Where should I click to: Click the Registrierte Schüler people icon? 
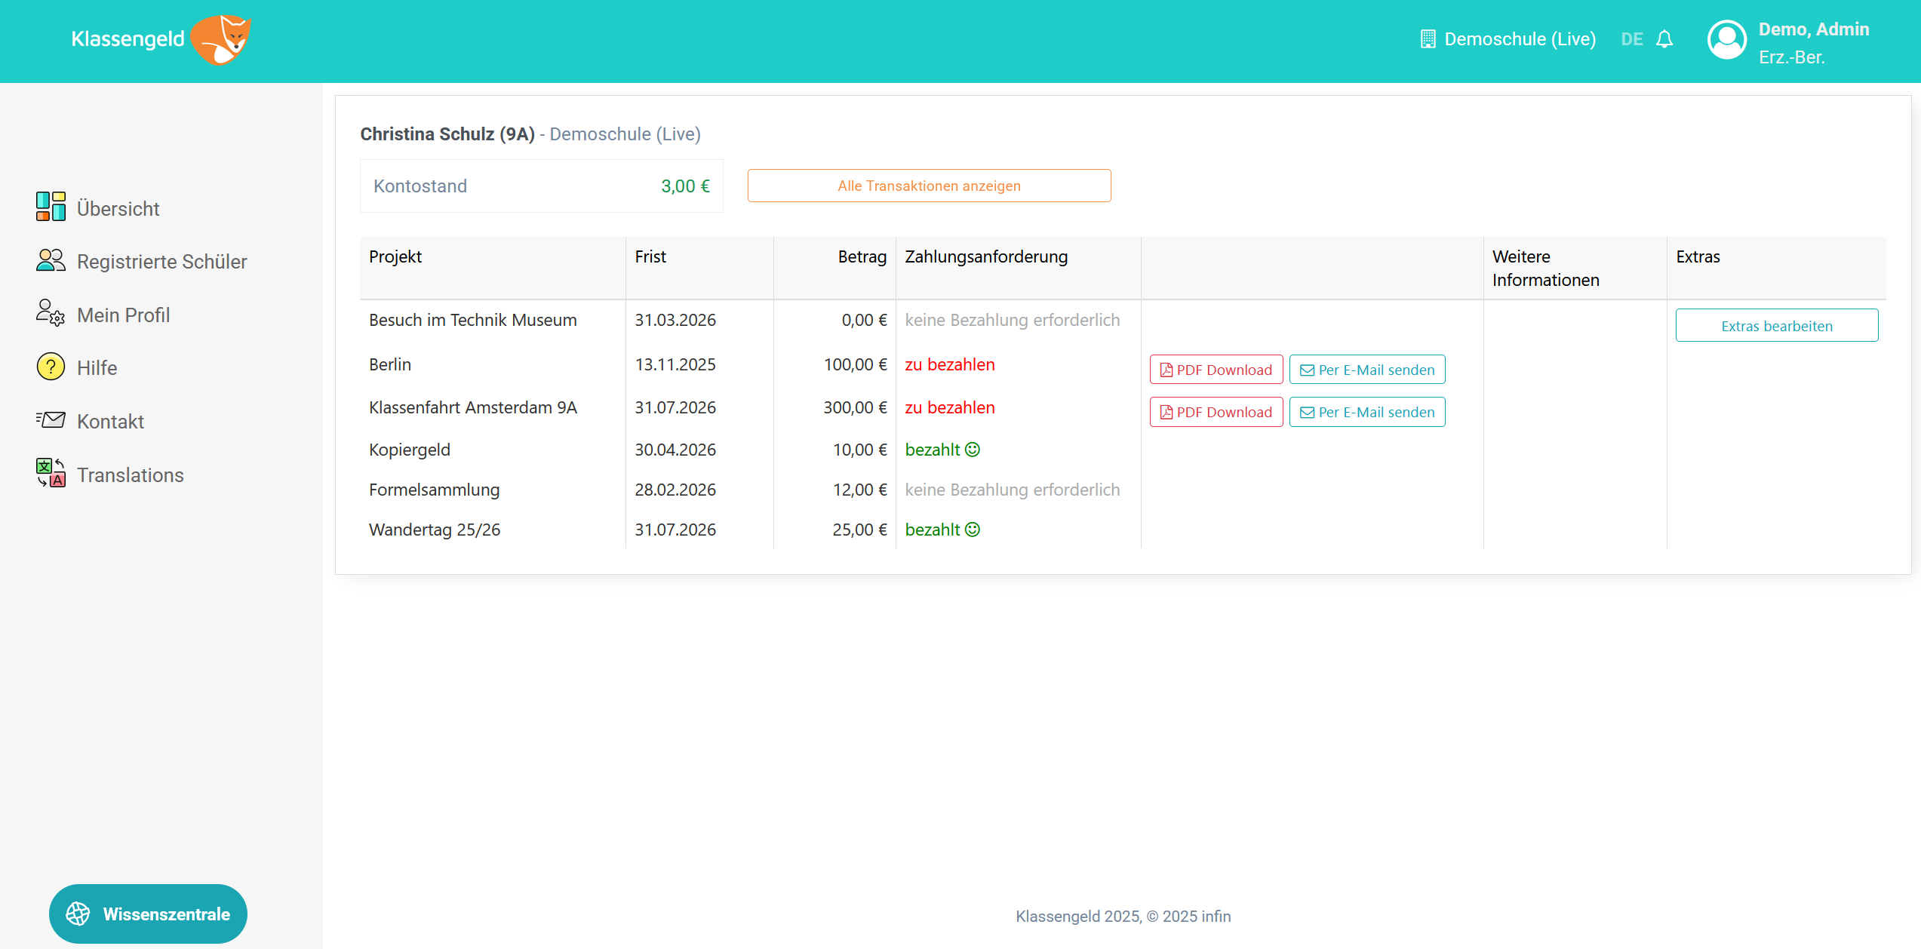tap(51, 260)
